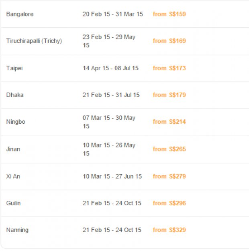
Task: Open the Xi An fare from S$279
Action: pyautogui.click(x=169, y=176)
